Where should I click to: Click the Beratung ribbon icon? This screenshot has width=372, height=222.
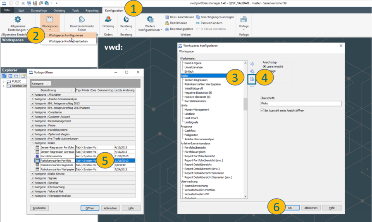click(x=126, y=20)
